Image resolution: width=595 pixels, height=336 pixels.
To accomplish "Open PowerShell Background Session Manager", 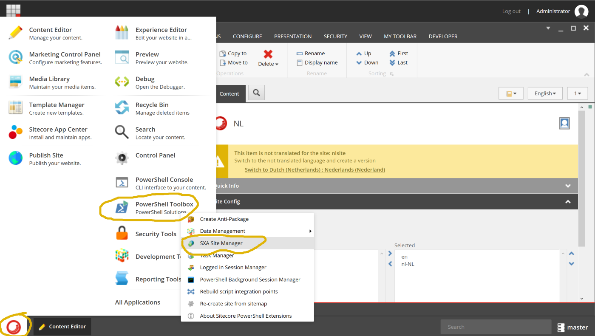I will (247, 280).
